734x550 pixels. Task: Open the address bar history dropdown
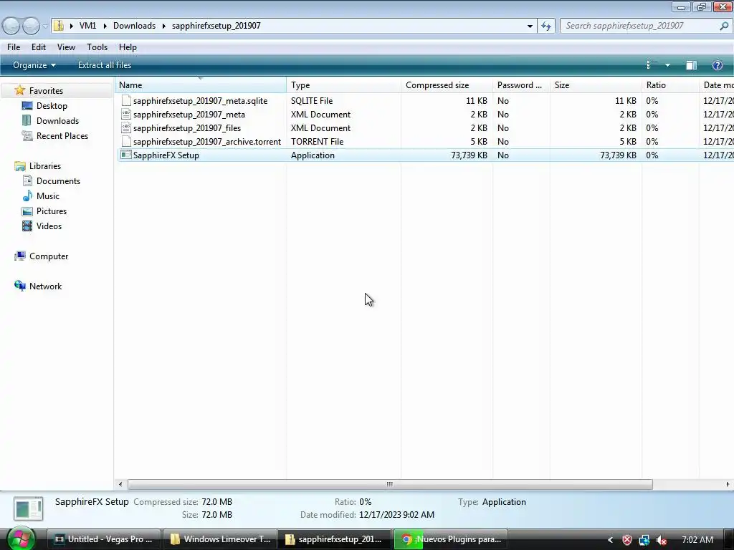[530, 26]
